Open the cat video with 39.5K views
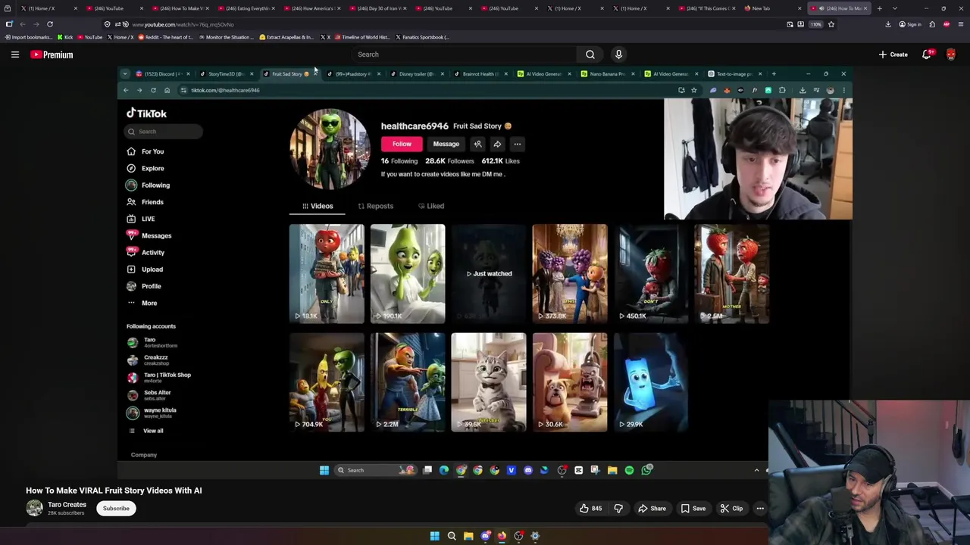 489,382
